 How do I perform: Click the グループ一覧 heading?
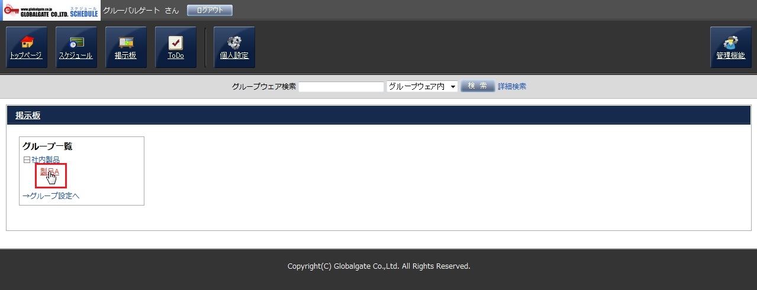47,146
